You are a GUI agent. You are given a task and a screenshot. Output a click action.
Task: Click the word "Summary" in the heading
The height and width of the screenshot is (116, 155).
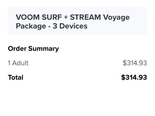click(43, 48)
